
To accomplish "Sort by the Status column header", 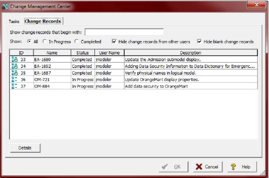I will pos(83,53).
